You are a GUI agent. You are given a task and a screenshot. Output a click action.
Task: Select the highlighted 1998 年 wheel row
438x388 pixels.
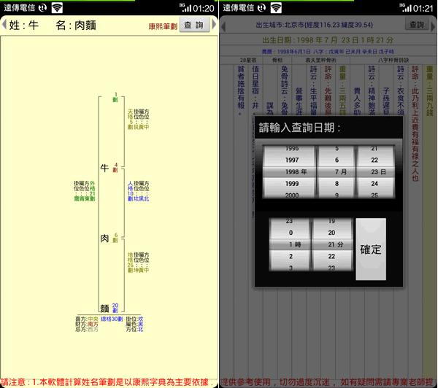pyautogui.click(x=289, y=172)
